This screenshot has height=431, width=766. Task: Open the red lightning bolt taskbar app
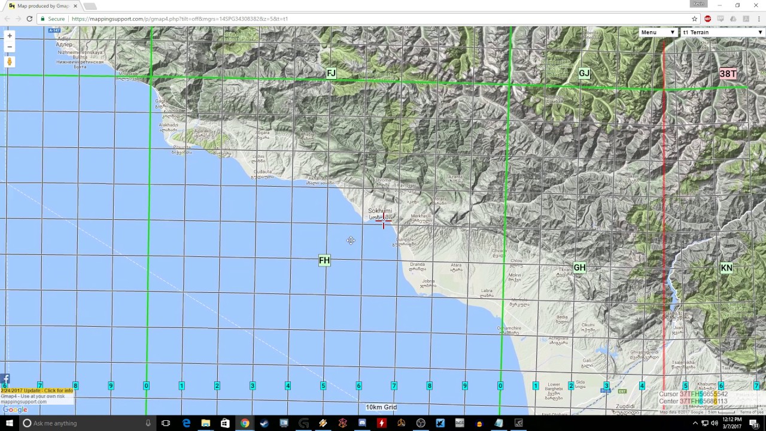pyautogui.click(x=381, y=423)
